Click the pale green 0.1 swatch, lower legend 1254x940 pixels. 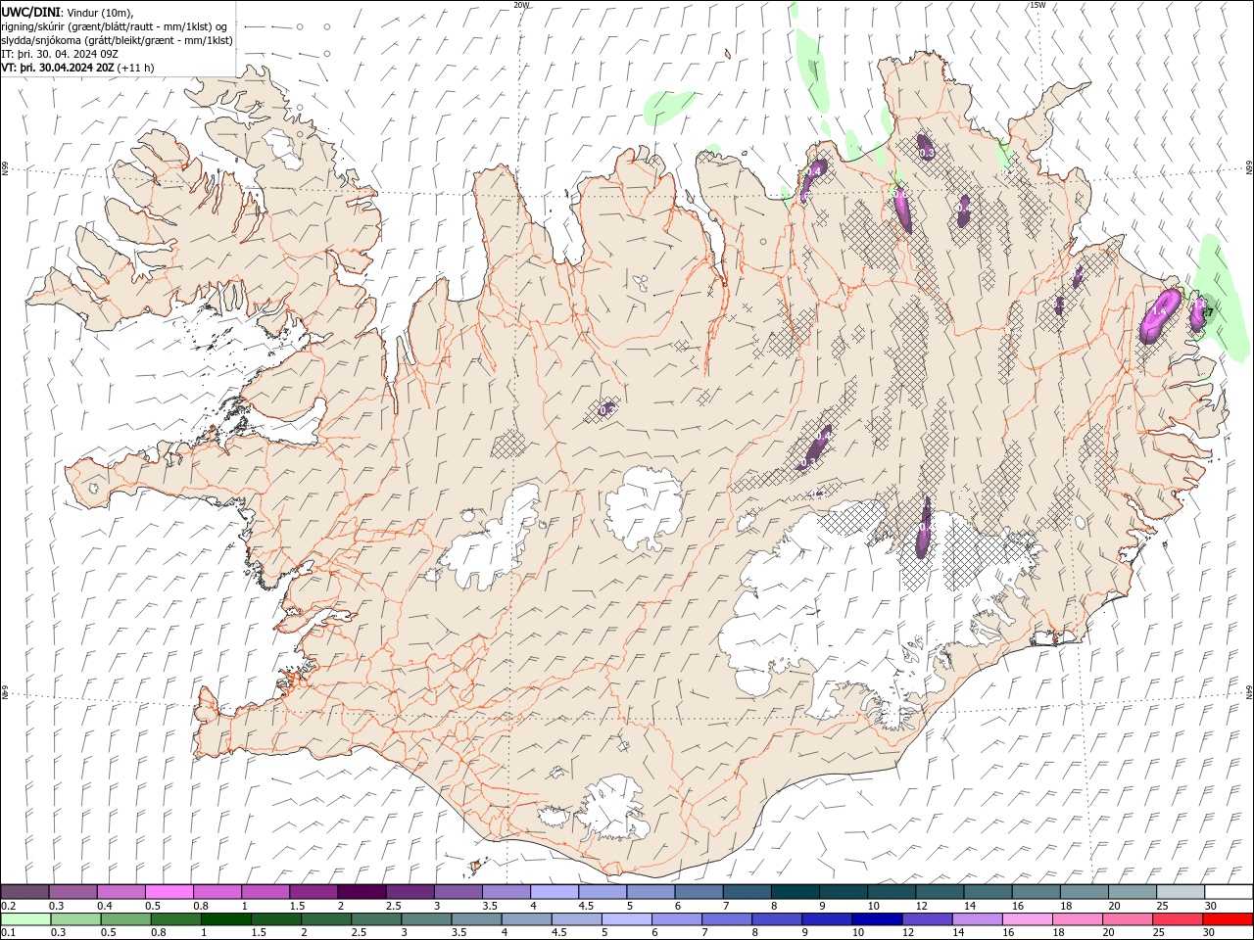point(25,919)
